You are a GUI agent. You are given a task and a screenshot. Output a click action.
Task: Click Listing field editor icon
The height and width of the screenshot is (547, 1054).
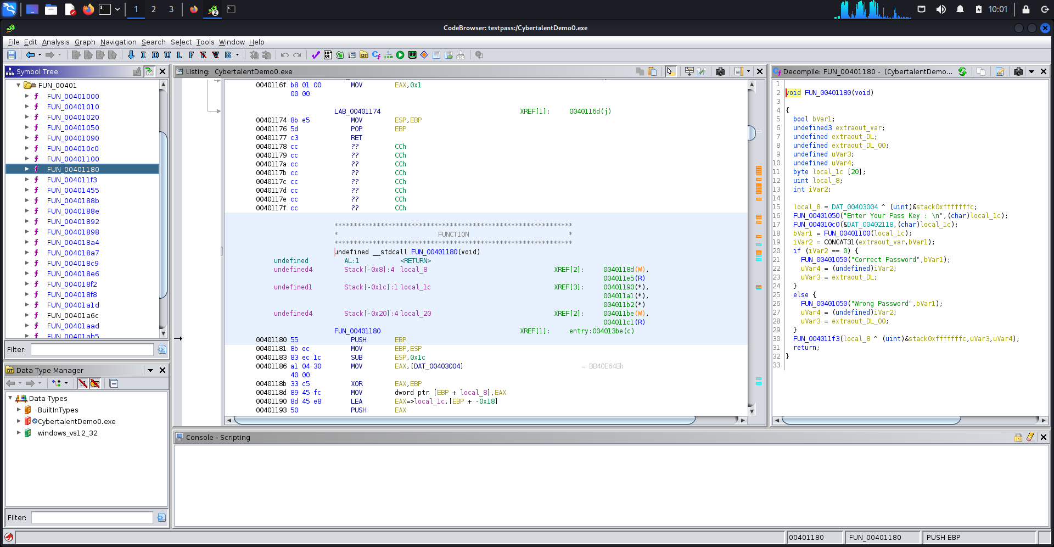[689, 71]
